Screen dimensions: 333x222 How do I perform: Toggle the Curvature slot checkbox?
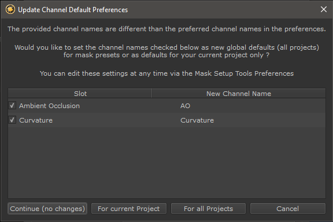coord(12,120)
